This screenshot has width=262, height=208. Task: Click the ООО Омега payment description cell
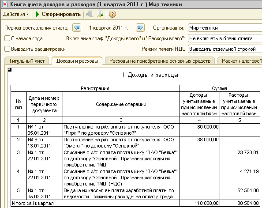tap(121, 143)
